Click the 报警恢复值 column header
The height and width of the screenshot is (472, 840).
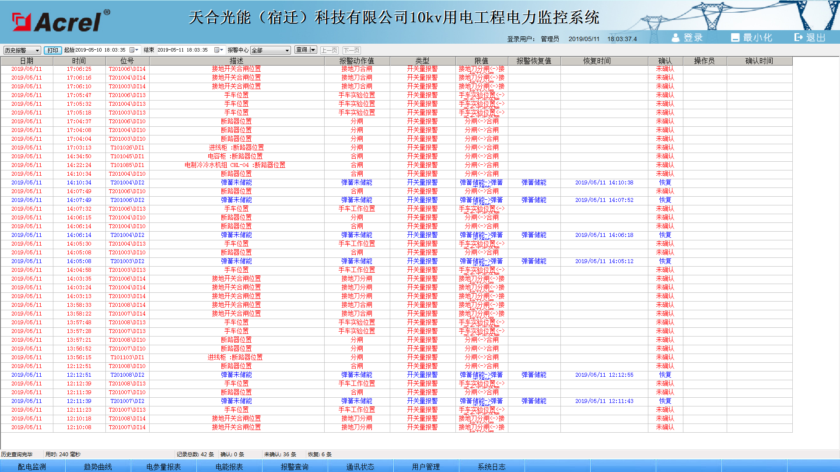point(534,61)
